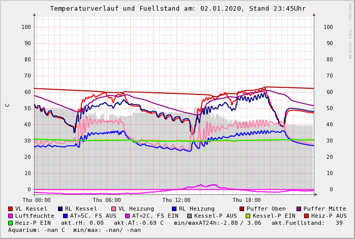Click the red VL Kessel legend swatch
Image resolution: width=355 pixels, height=239 pixels.
coord(11,209)
